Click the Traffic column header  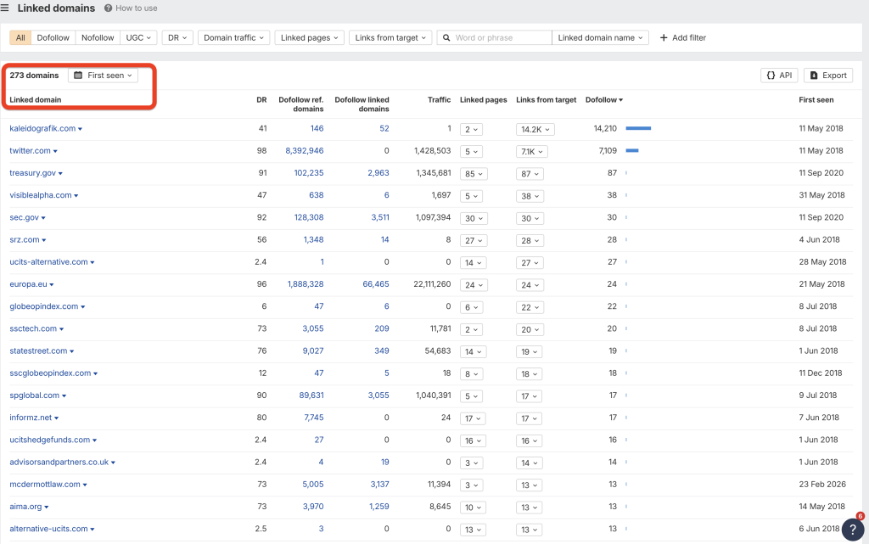click(439, 99)
